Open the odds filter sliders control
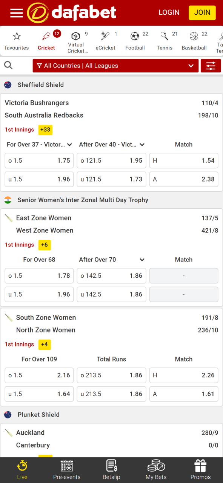Viewport: 223px width, 483px height. [x=211, y=65]
